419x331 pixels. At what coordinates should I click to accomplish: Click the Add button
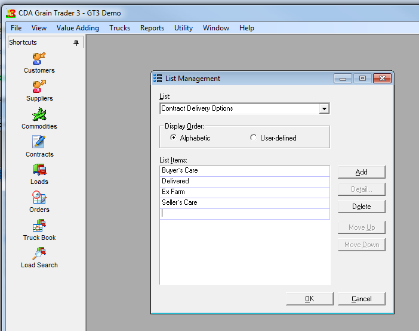(x=361, y=172)
